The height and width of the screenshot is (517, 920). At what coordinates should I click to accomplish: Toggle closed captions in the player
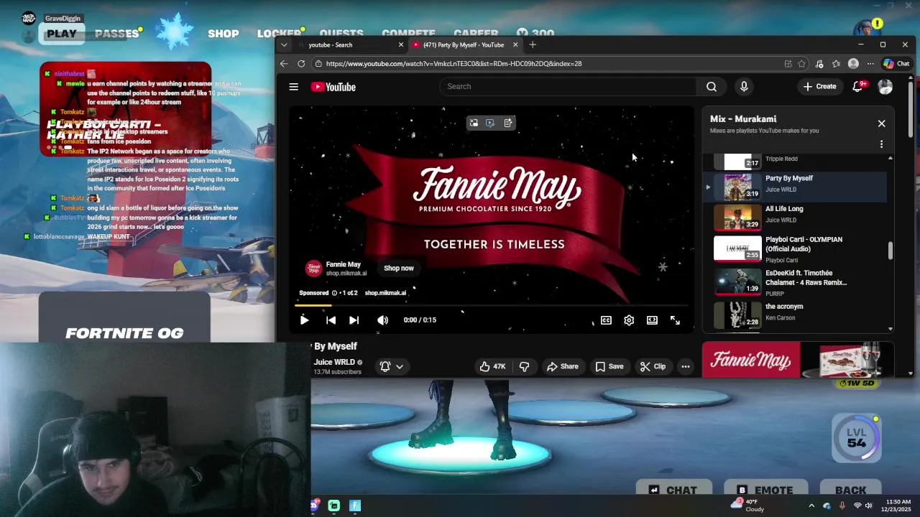606,320
